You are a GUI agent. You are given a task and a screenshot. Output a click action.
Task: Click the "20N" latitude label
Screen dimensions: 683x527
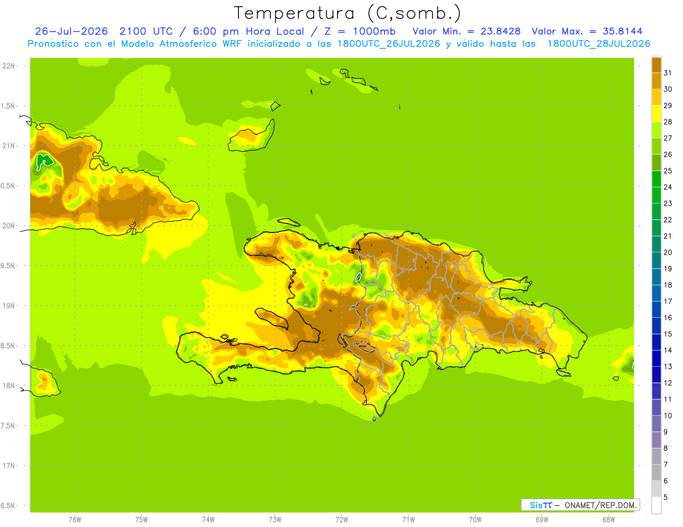point(9,226)
